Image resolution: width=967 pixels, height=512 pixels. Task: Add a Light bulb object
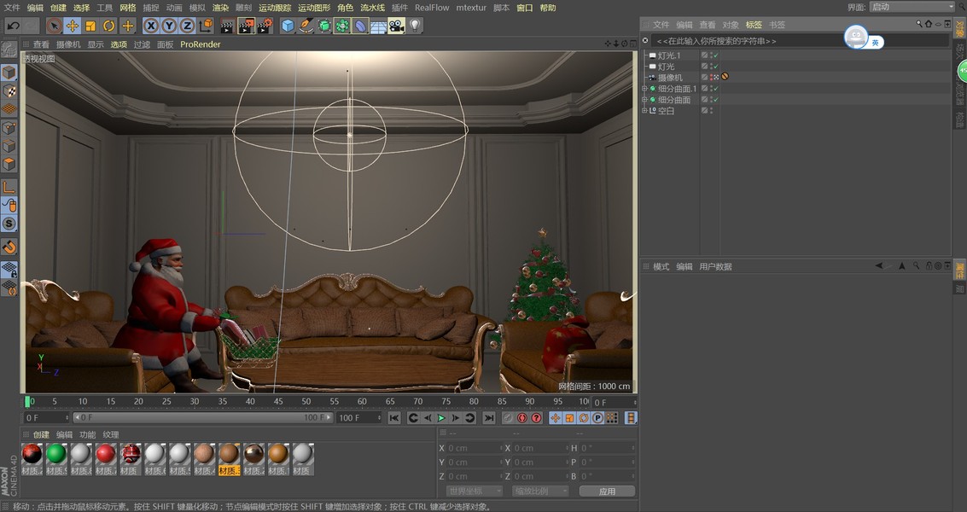[415, 26]
